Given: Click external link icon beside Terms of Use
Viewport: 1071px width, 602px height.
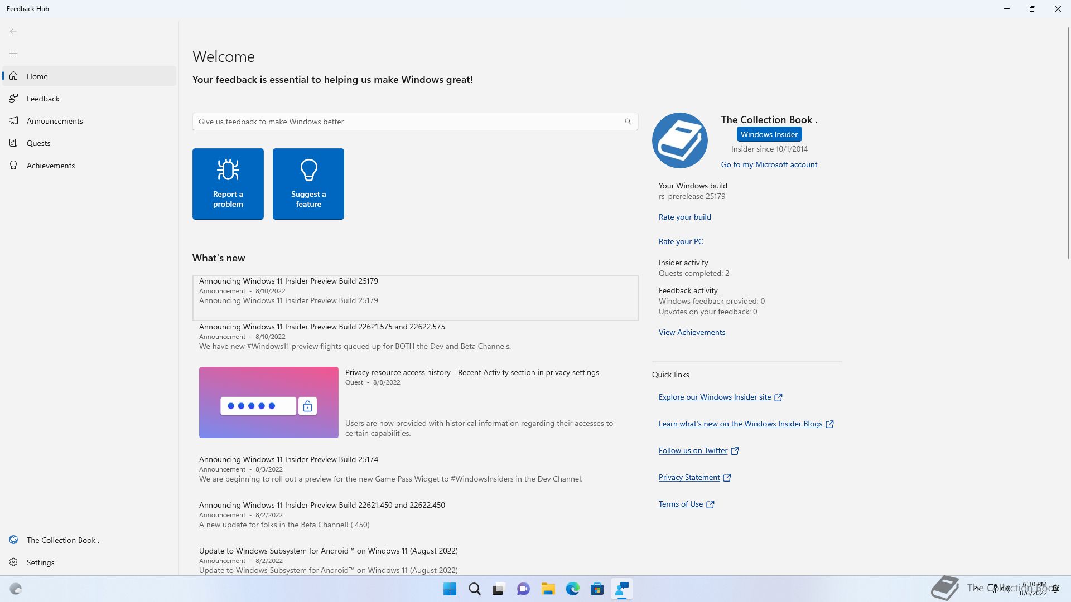Looking at the screenshot, I should [710, 504].
